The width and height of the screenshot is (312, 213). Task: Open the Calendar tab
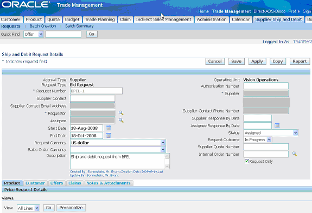pyautogui.click(x=240, y=19)
